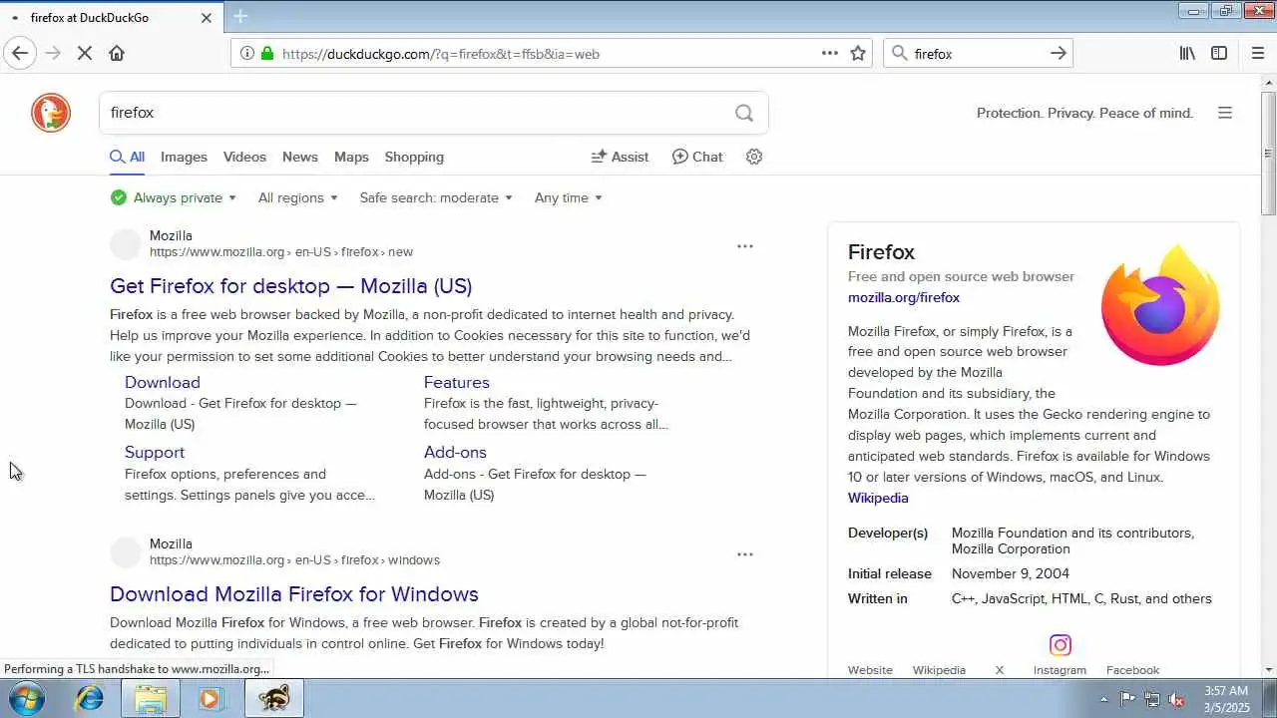
Task: Open the 'Support' sitelink
Action: pyautogui.click(x=155, y=452)
